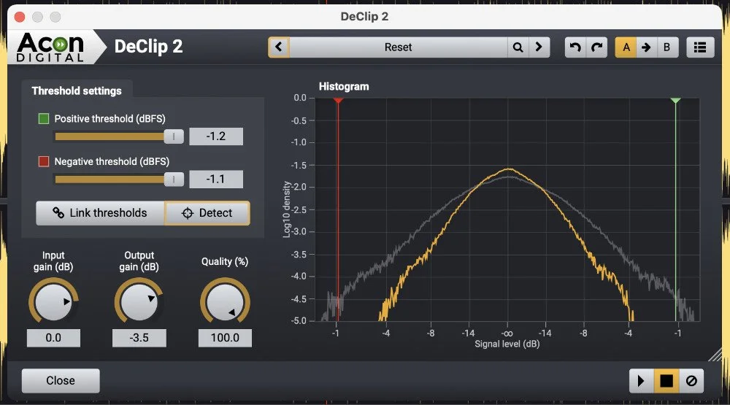730x405 pixels.
Task: Select the A settings slot
Action: coord(626,47)
